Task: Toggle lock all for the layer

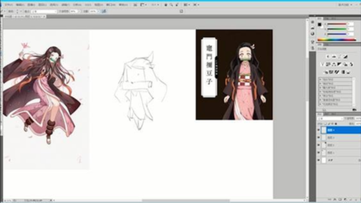Action: pyautogui.click(x=336, y=124)
